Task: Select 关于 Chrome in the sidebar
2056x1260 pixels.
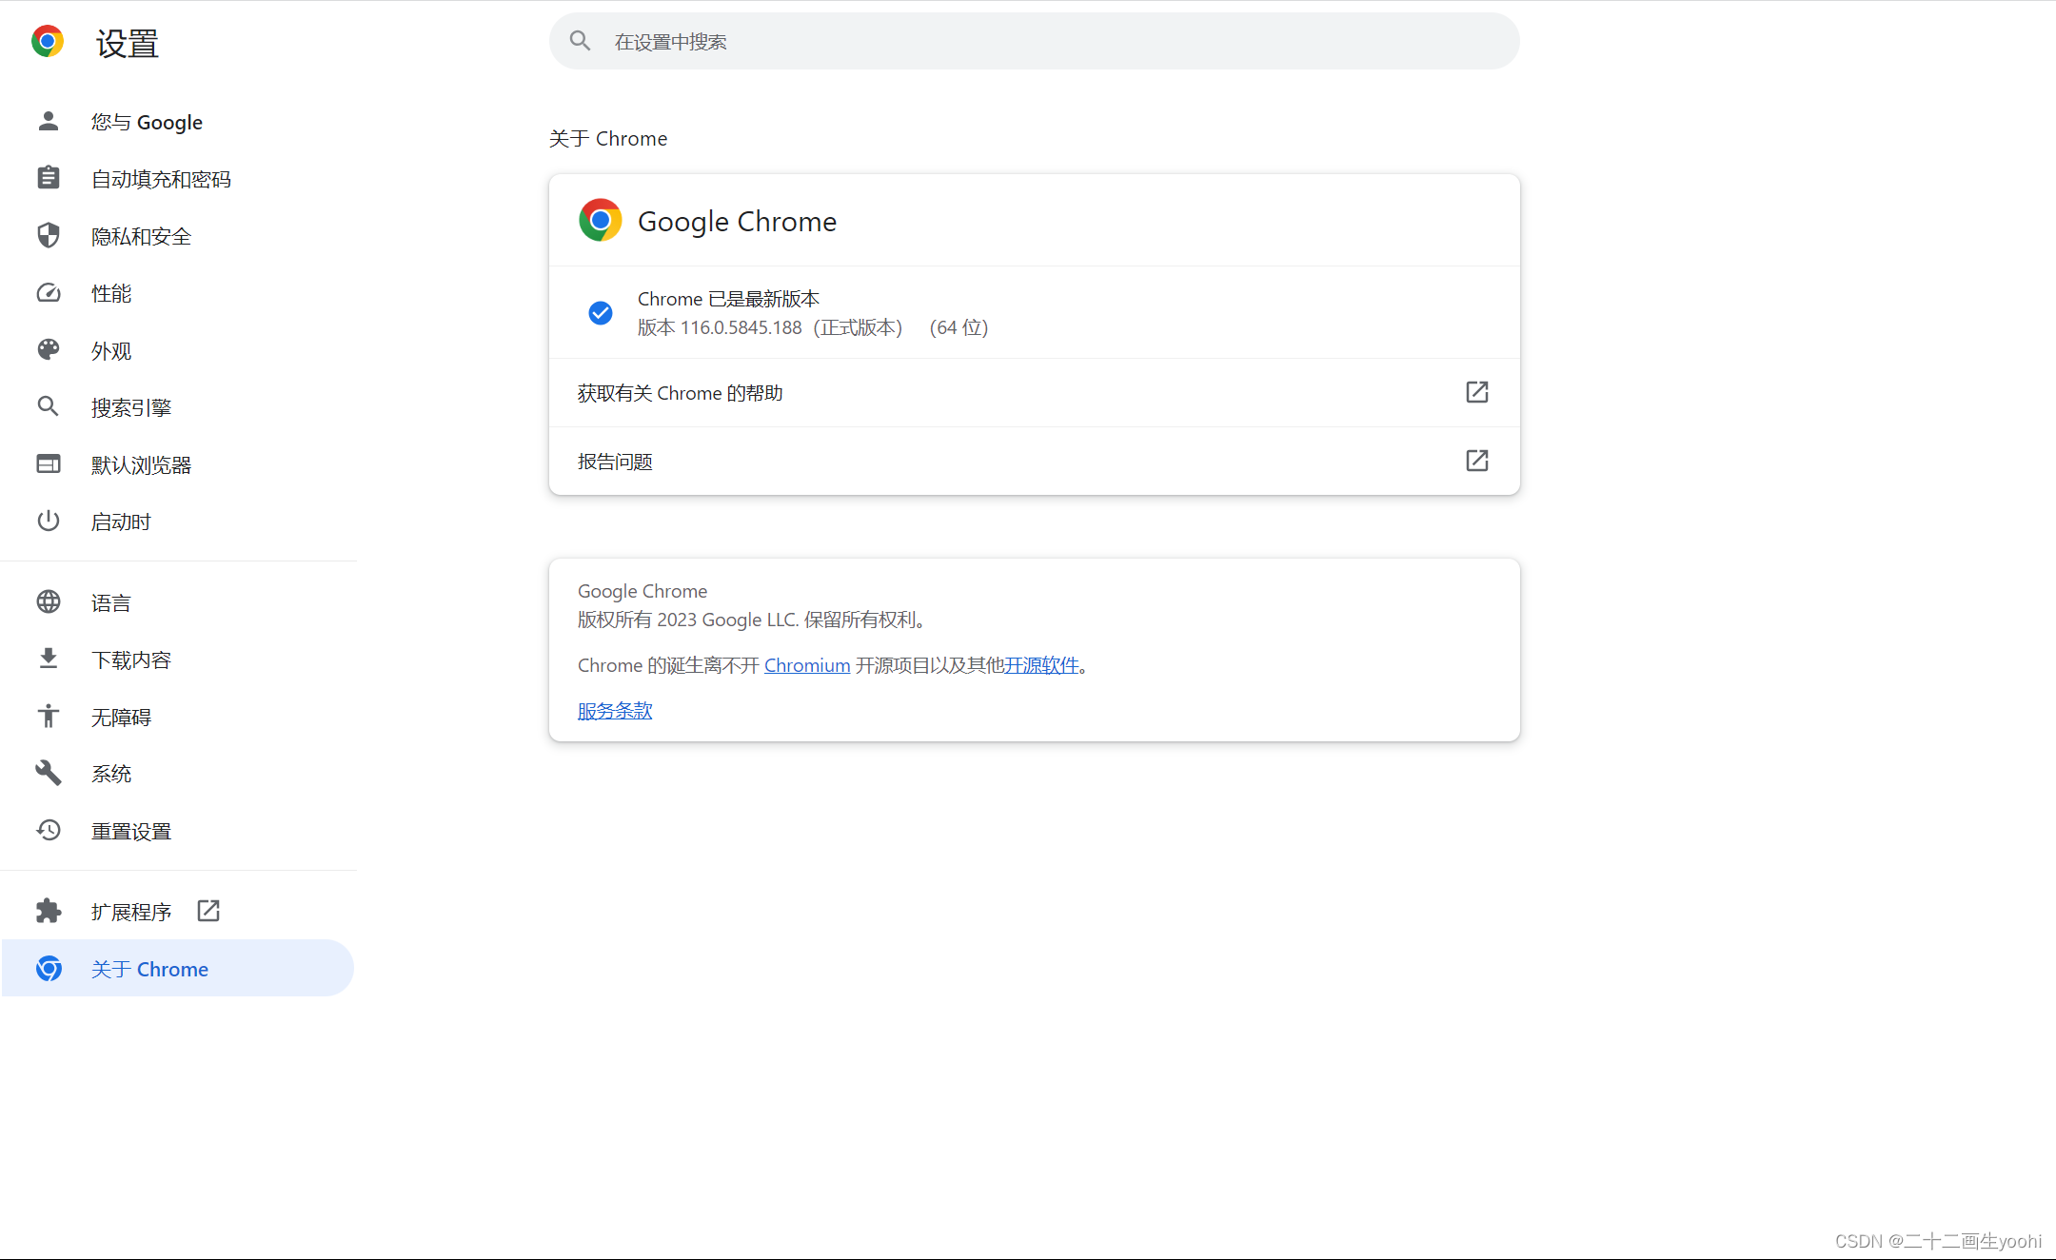Action: [x=177, y=969]
